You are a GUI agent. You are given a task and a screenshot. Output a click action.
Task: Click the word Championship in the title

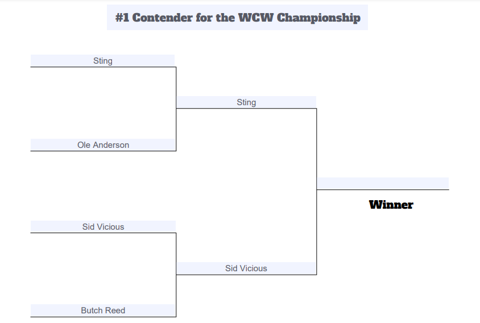point(318,18)
